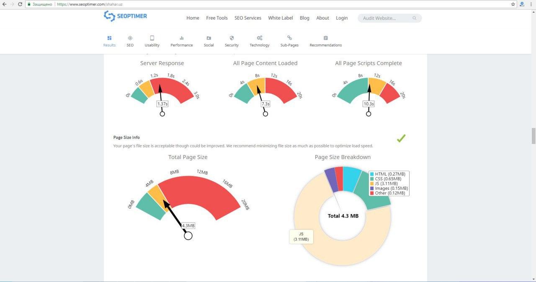The image size is (536, 282).
Task: Click the 7.3s value on Content Loaded gauge
Action: tap(265, 104)
